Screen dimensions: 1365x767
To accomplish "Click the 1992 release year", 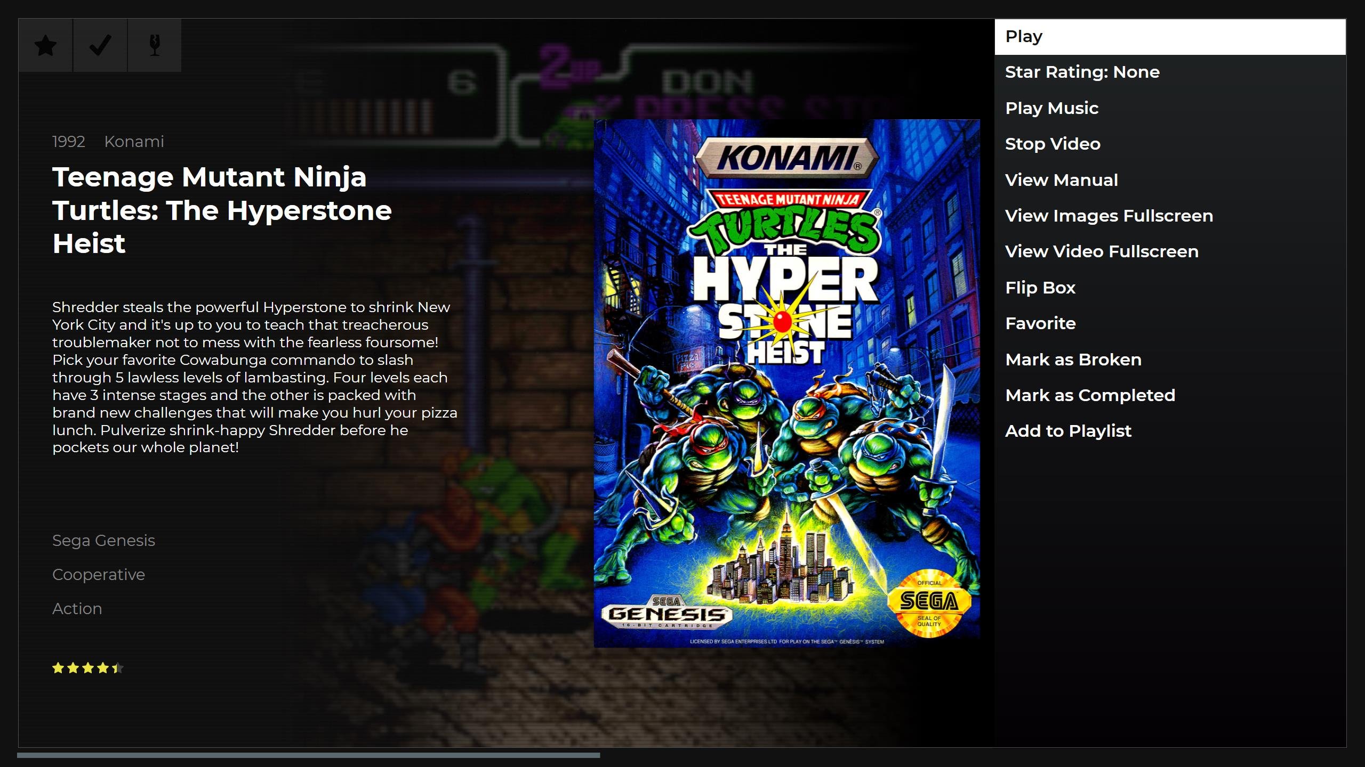I will pos(68,142).
